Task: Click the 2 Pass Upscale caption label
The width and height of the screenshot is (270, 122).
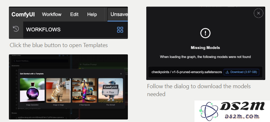Action: [84, 105]
